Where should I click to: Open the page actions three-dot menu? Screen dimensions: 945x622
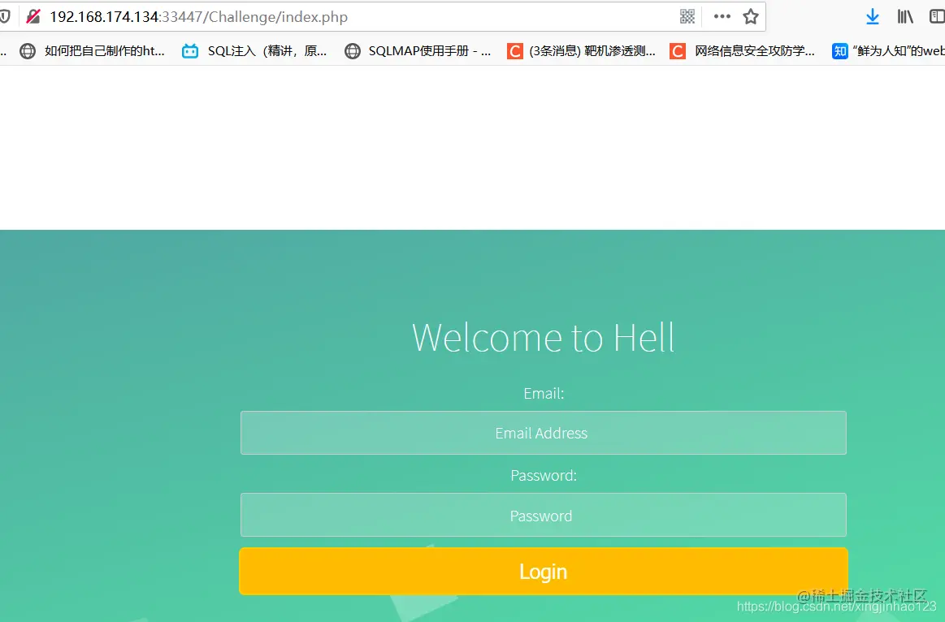click(722, 16)
